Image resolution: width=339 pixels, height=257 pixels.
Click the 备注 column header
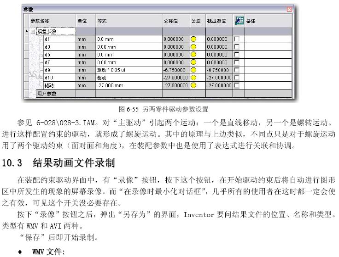[x=268, y=21]
